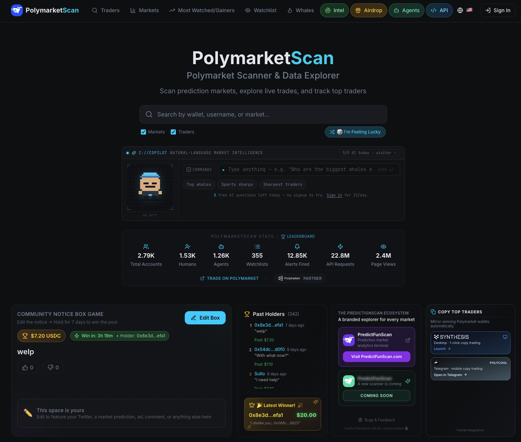521x442 pixels.
Task: Open the Intel nav pill
Action: (x=334, y=10)
